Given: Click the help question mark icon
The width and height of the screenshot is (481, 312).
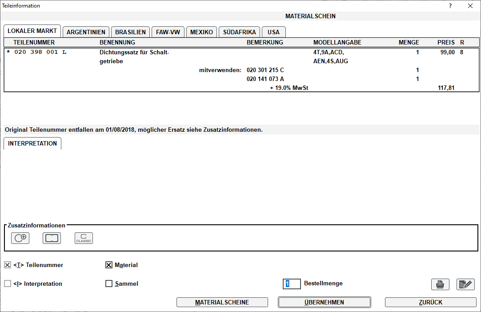Looking at the screenshot, I should click(450, 6).
